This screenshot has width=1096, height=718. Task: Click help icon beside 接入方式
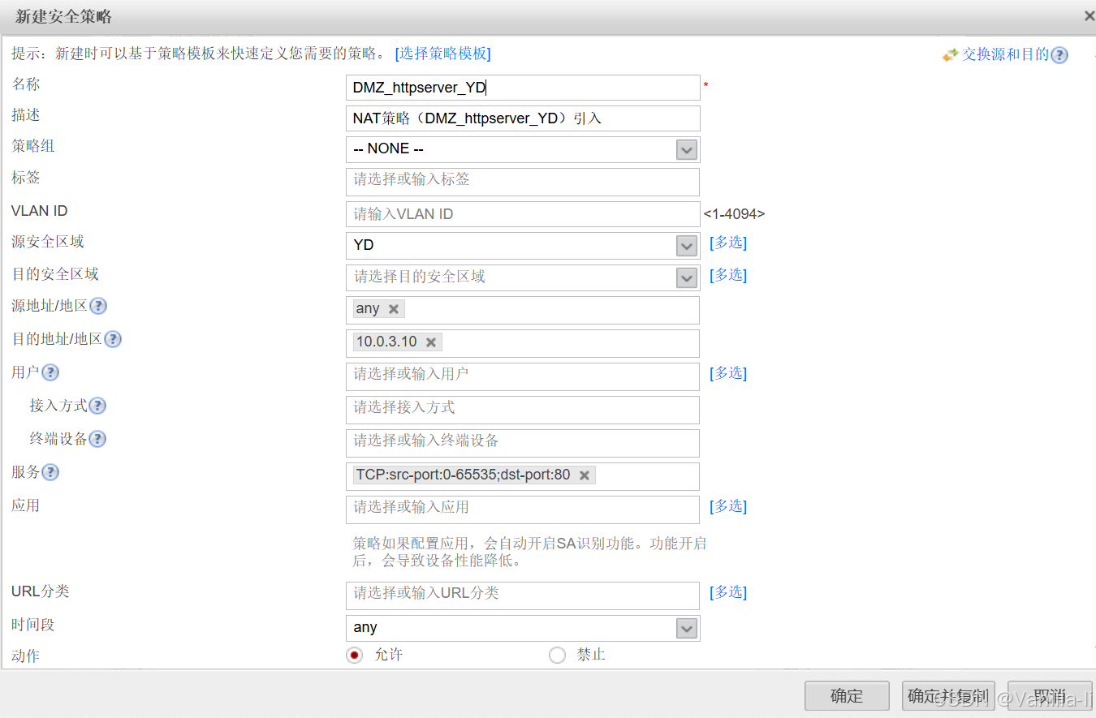point(97,406)
